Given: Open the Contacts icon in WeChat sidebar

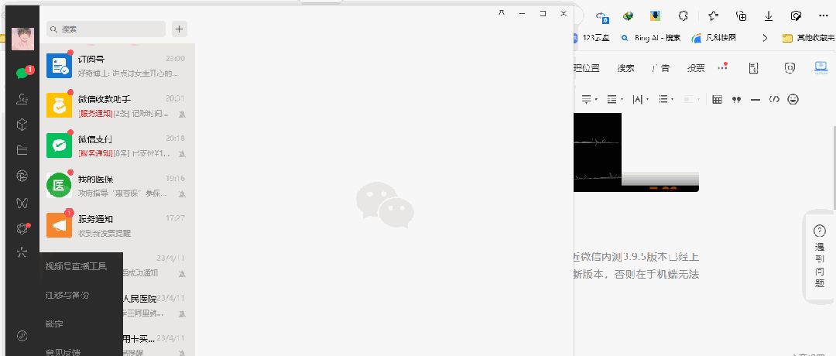Looking at the screenshot, I should pyautogui.click(x=22, y=98).
